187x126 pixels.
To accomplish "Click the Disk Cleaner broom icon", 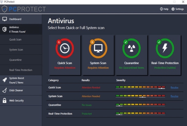I will (5, 90).
